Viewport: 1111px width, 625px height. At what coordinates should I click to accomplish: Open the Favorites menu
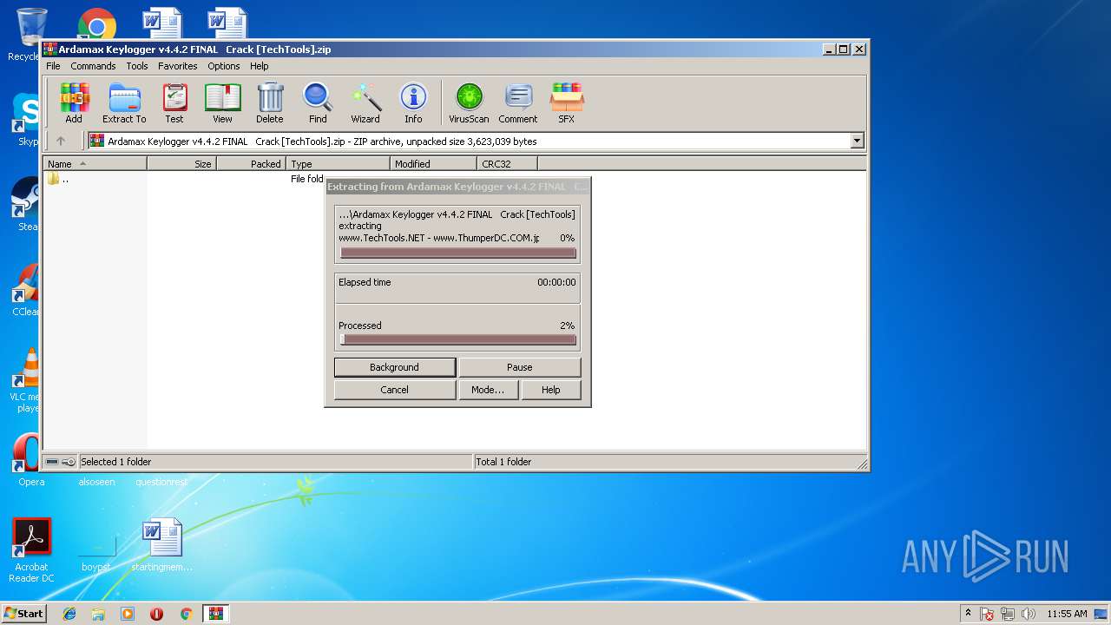(x=178, y=66)
